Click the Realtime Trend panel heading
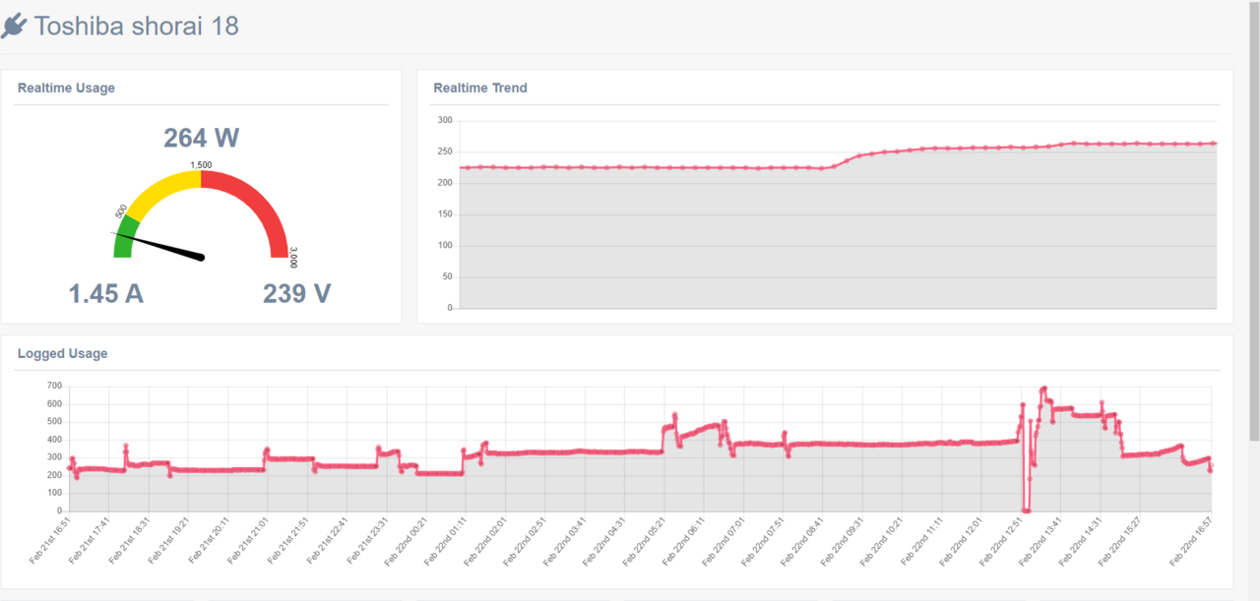1260x601 pixels. click(x=480, y=88)
